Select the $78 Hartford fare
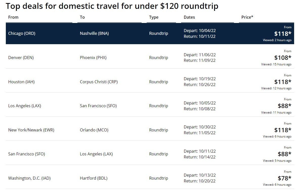Viewport: 306px width, 192px height. 284,178
